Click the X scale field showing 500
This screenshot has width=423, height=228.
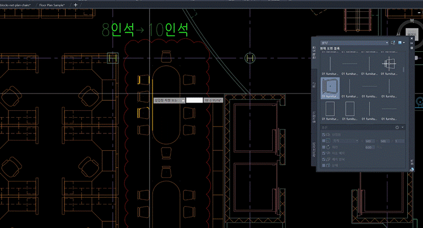pos(369,141)
